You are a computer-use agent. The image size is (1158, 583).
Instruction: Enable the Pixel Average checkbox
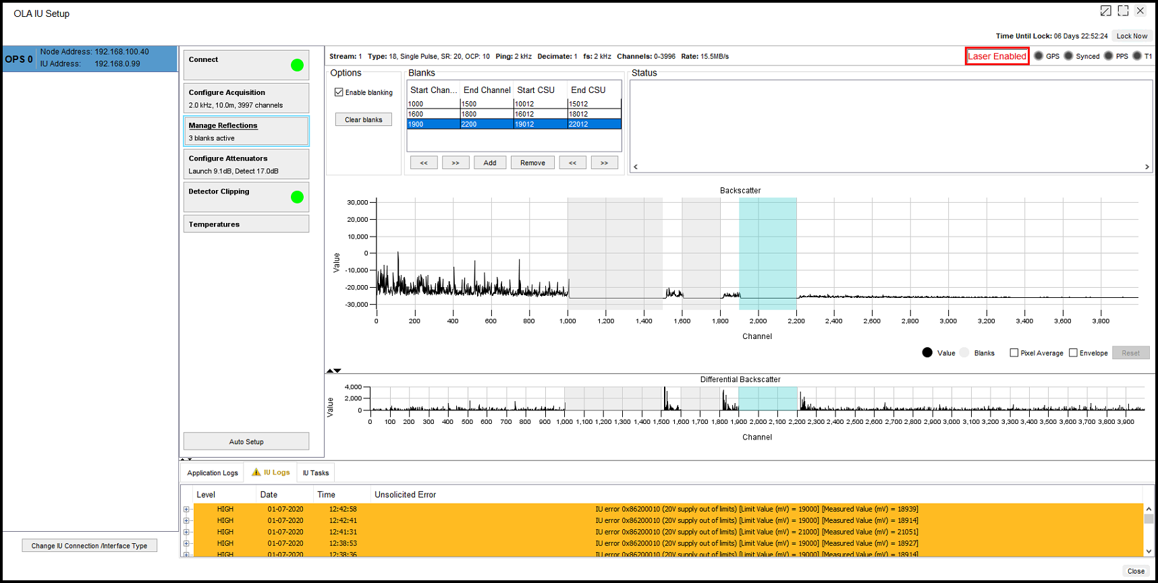point(1014,353)
